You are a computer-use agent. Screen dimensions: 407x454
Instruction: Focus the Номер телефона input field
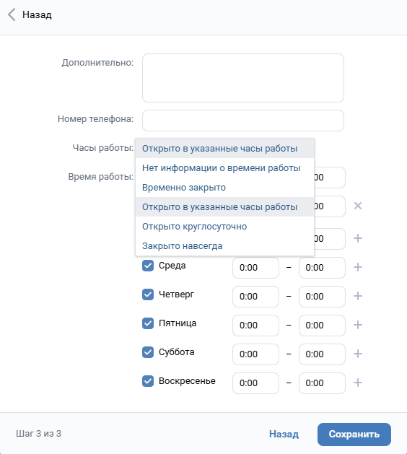click(243, 120)
